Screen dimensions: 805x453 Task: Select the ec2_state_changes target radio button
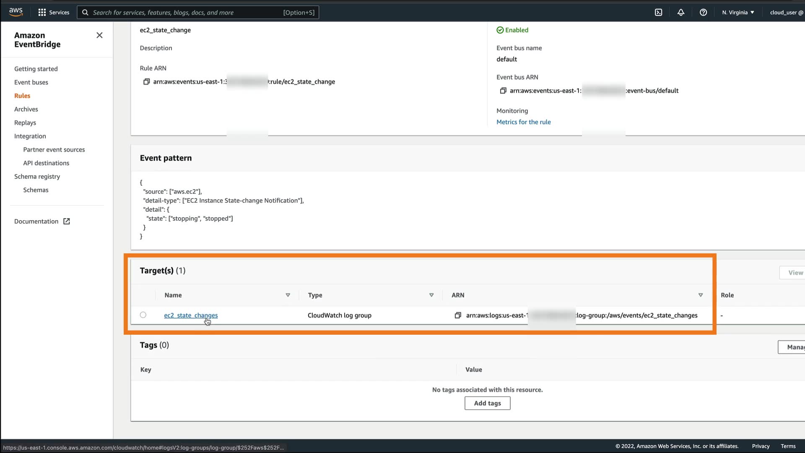tap(143, 315)
